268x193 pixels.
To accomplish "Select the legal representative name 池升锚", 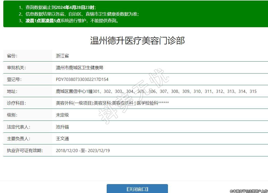I will pos(62,127).
